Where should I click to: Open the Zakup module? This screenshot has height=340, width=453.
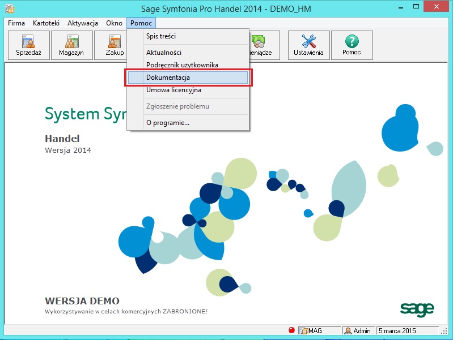tap(111, 45)
